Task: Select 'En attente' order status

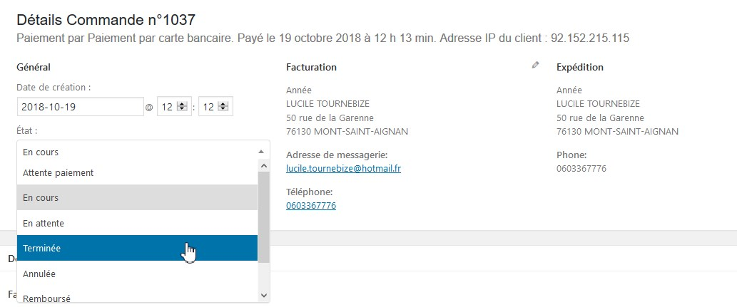Action: click(137, 224)
